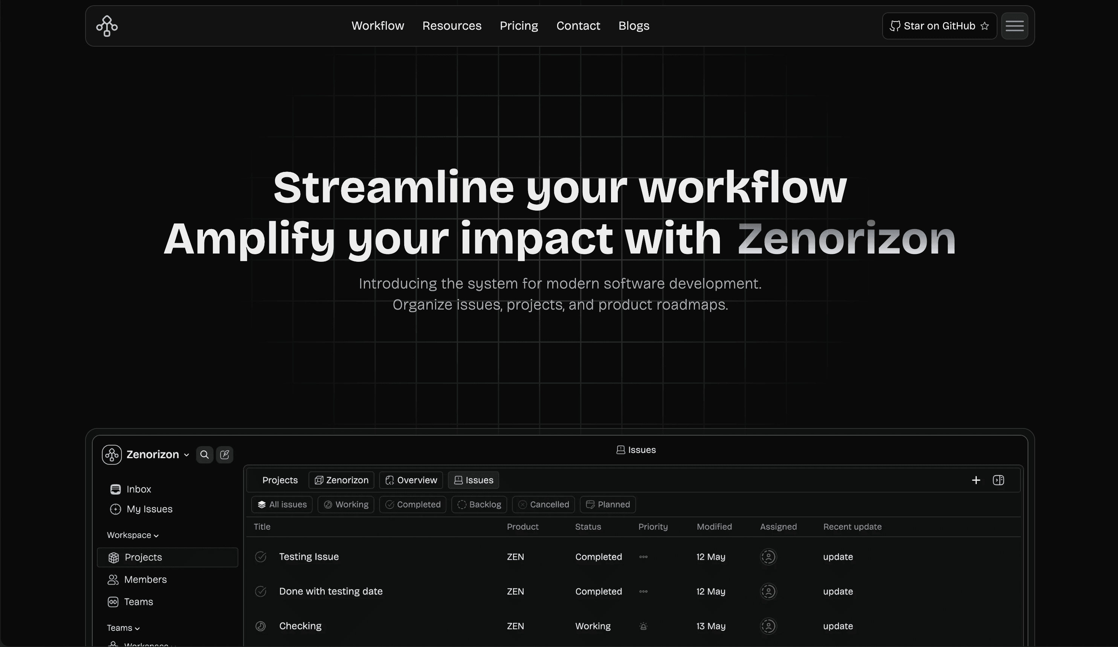
Task: Toggle status circle for Done with testing date
Action: pyautogui.click(x=260, y=591)
